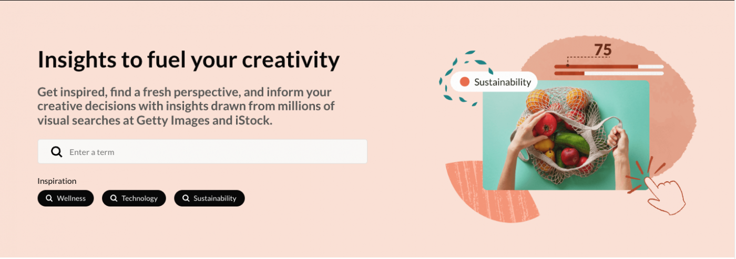Pick the Sustainability inspiration pill

point(209,199)
